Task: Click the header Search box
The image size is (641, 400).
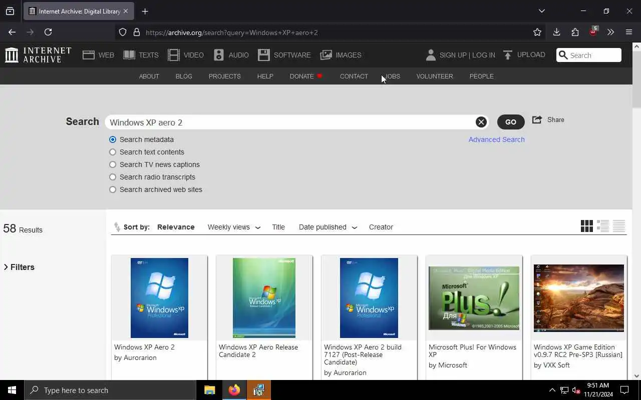Action: click(589, 55)
